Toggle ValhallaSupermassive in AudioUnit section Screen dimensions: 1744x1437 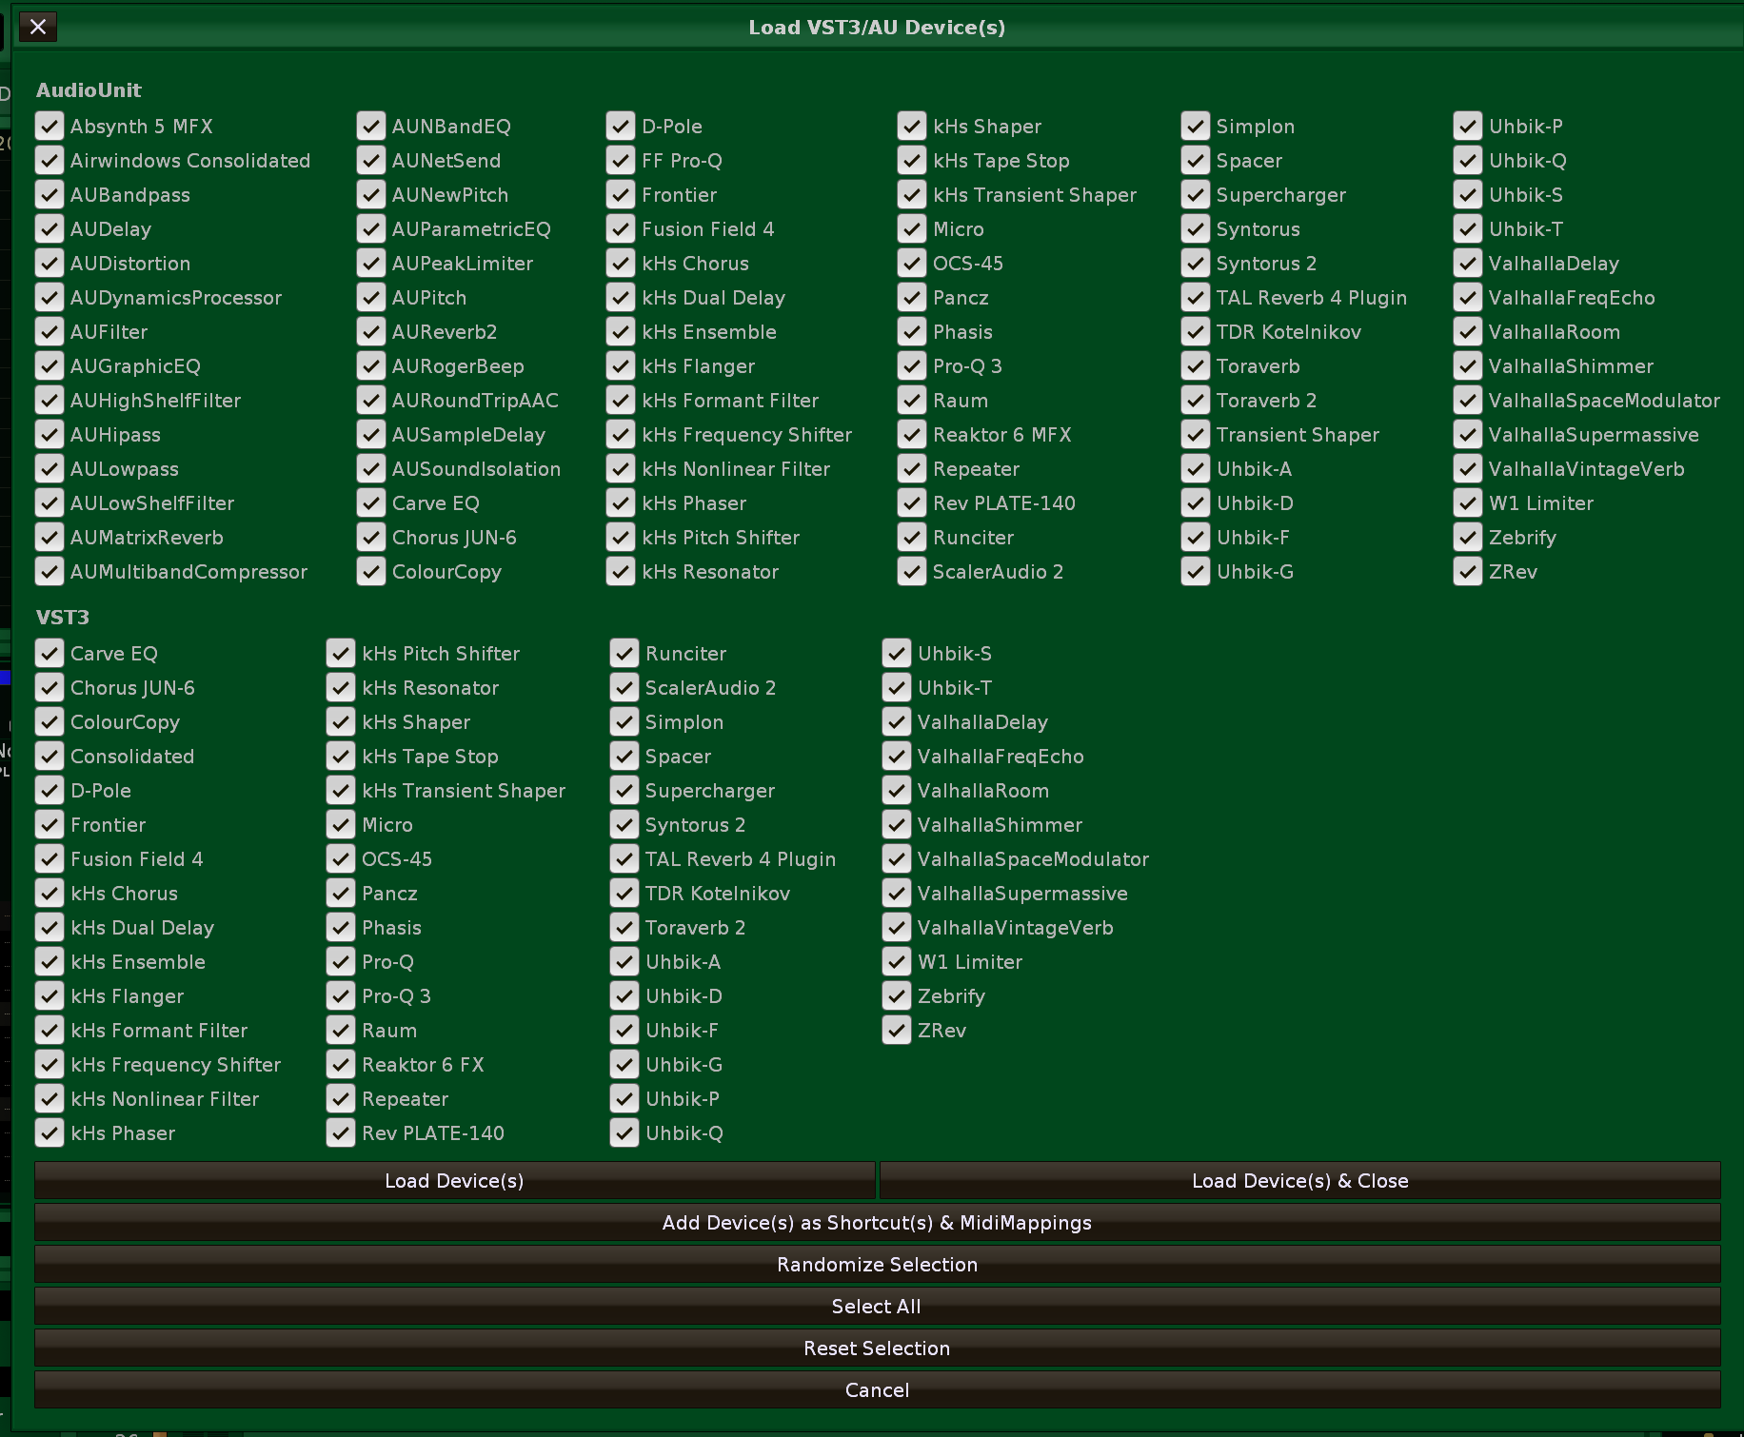click(1468, 435)
